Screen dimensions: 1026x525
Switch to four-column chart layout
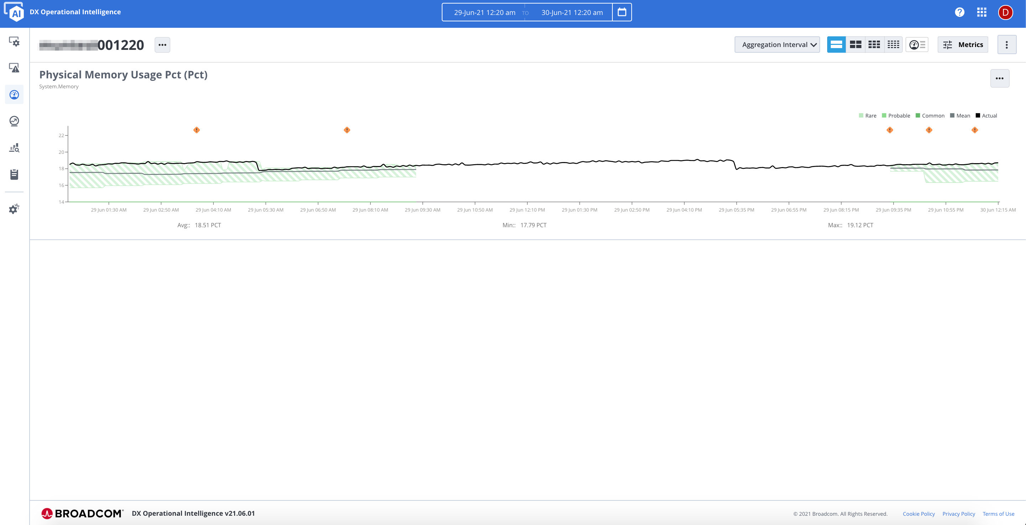coord(893,45)
